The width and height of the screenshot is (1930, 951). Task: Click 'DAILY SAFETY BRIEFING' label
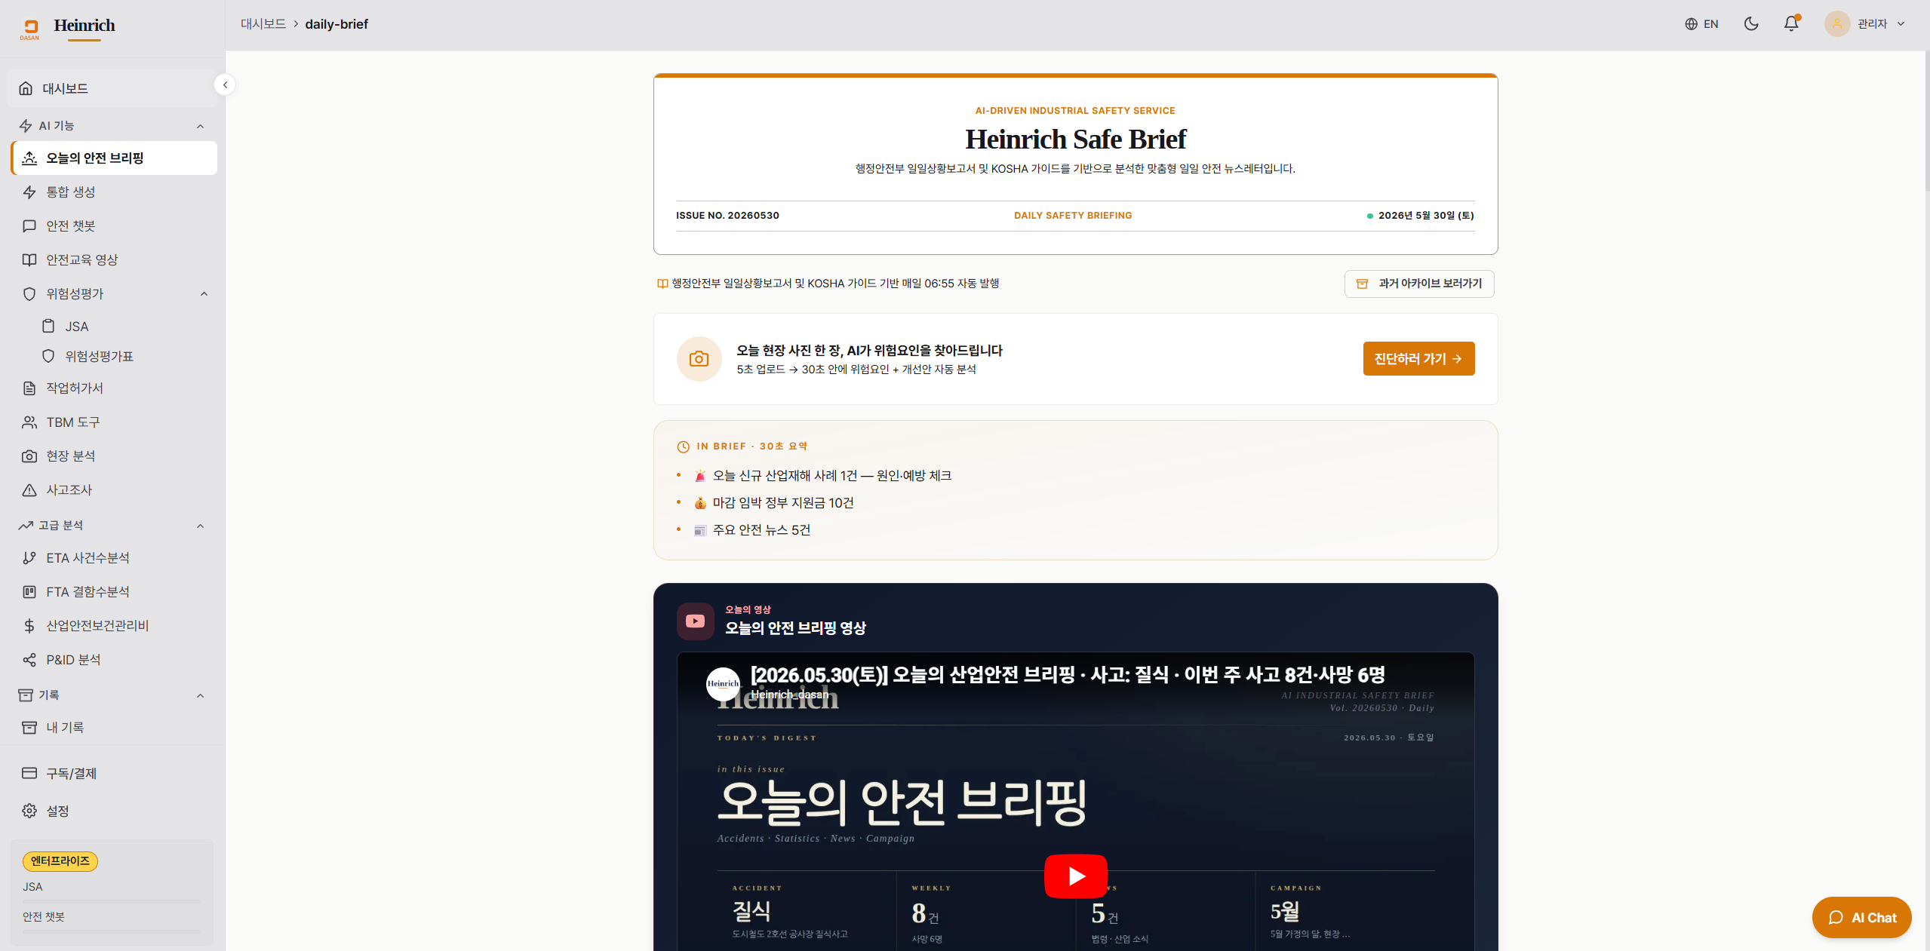pos(1072,215)
